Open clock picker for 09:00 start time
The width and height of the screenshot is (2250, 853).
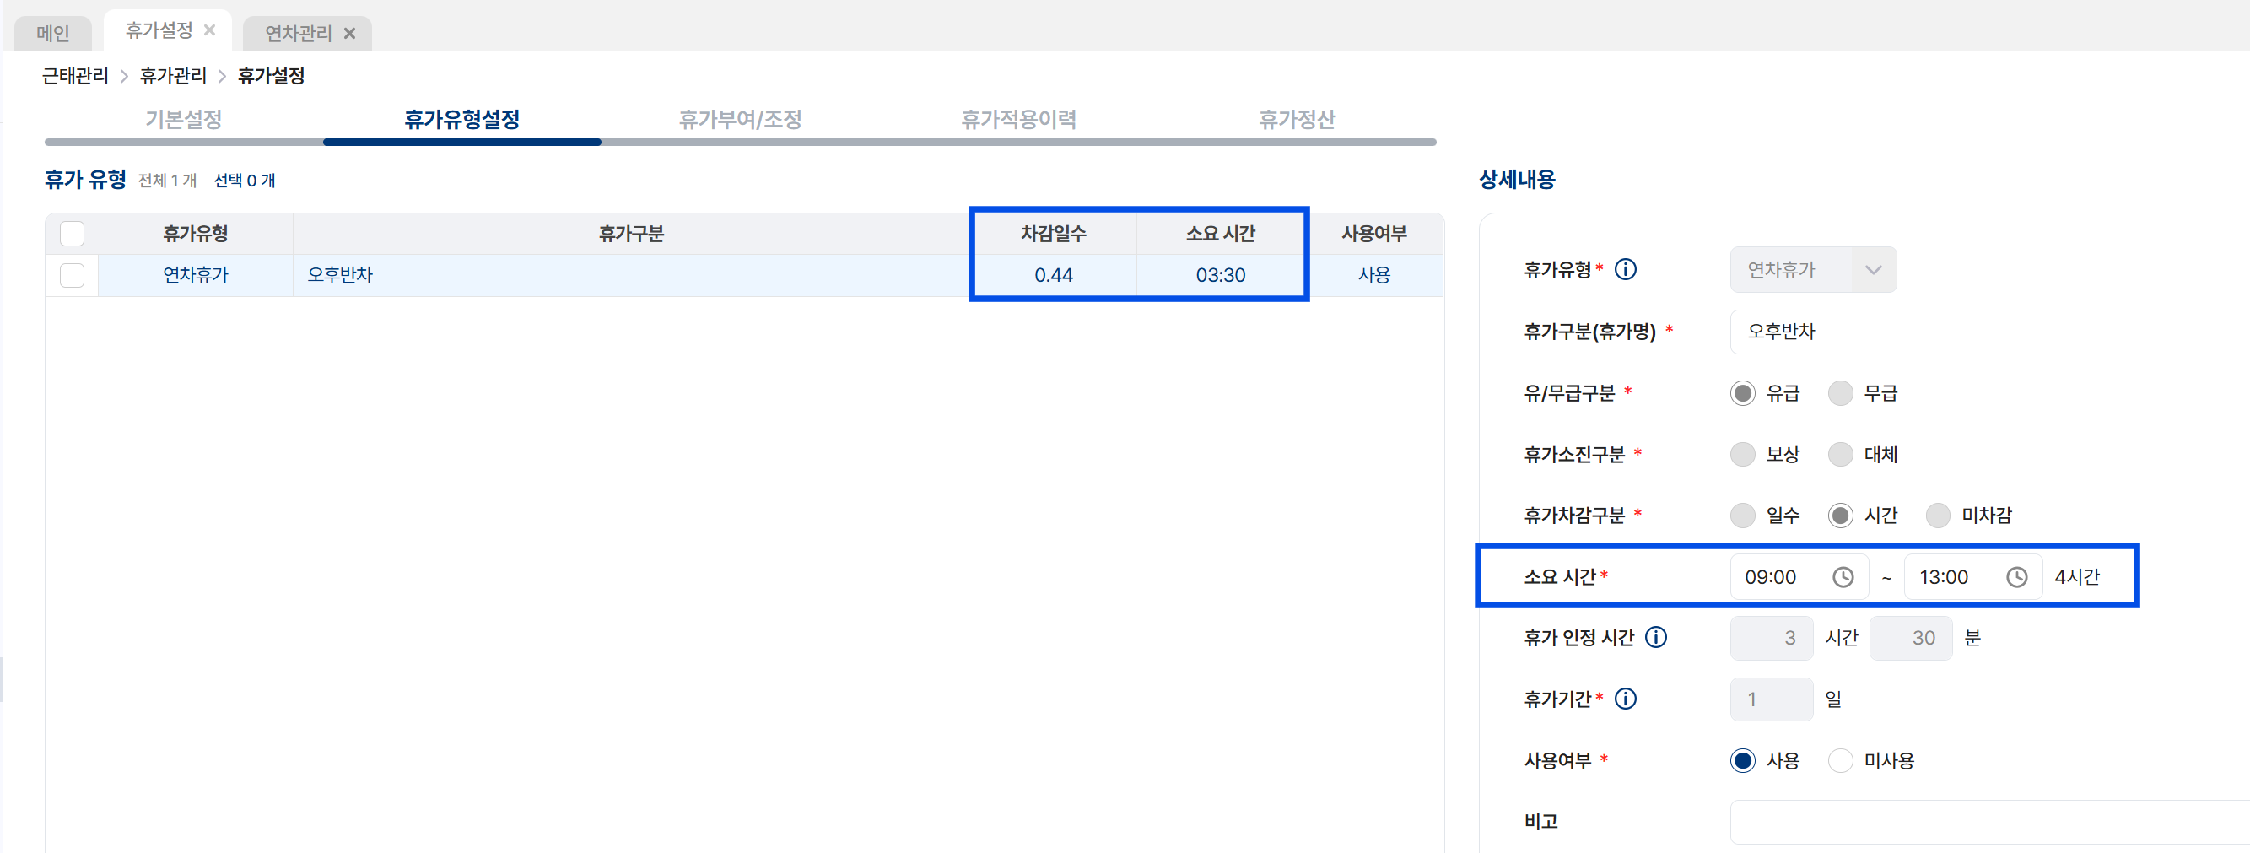tap(1843, 577)
